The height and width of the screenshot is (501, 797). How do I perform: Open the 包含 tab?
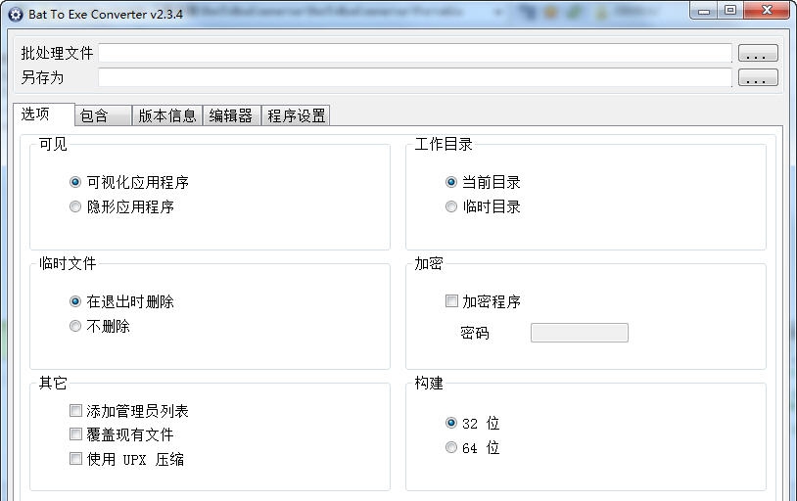click(103, 115)
